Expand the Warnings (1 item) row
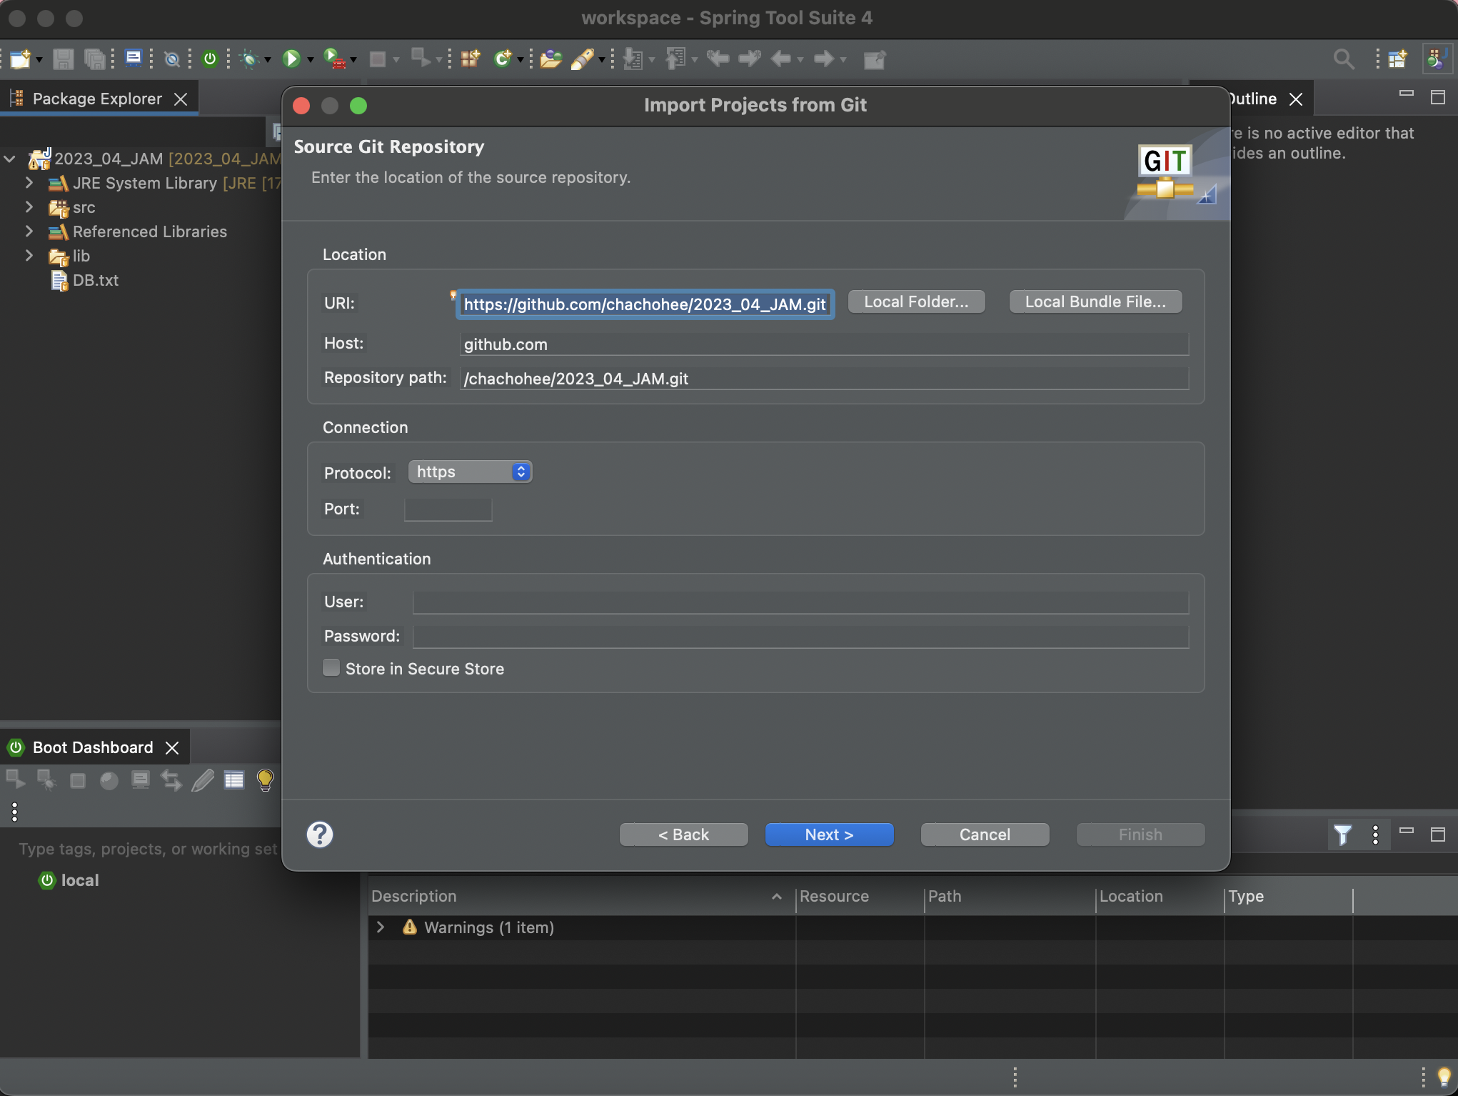The image size is (1458, 1096). tap(381, 927)
